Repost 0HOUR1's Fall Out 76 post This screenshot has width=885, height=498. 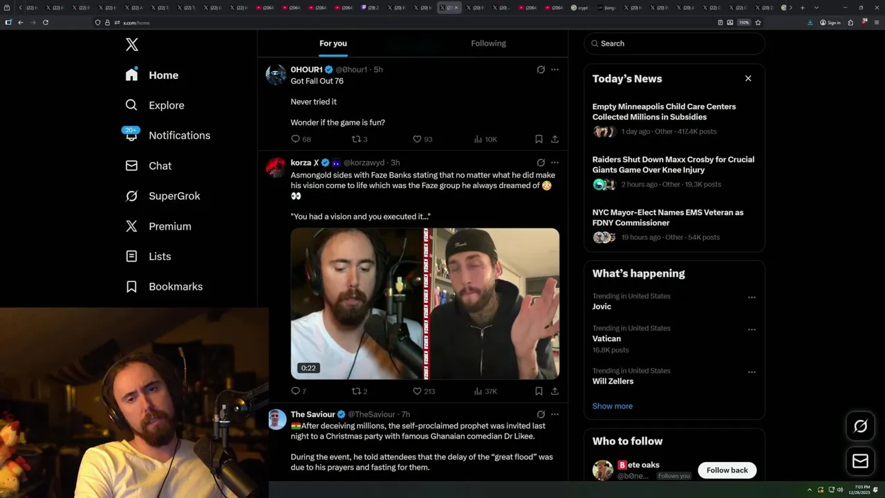pos(360,139)
